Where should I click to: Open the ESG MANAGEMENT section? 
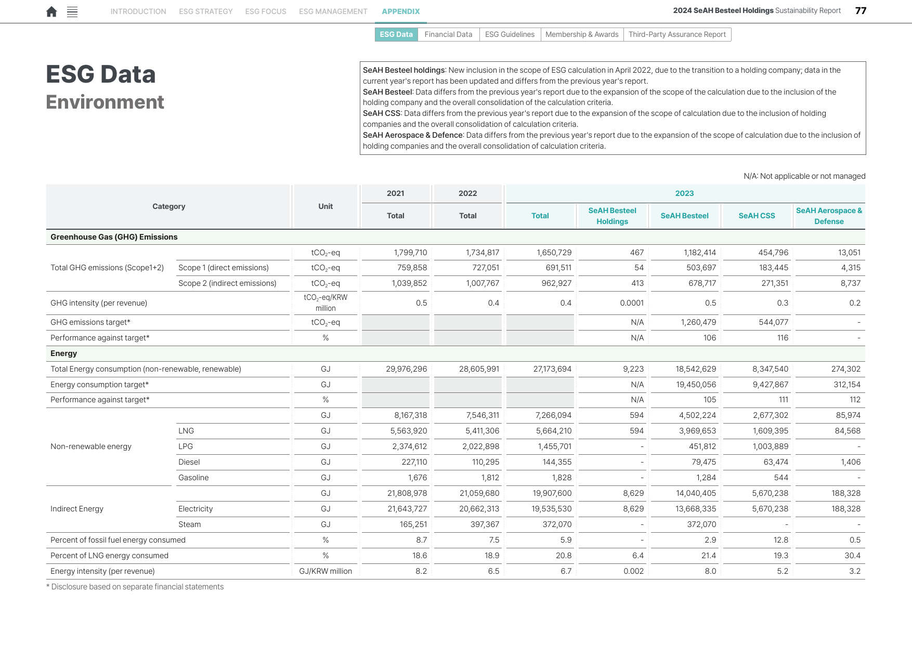[x=333, y=11]
